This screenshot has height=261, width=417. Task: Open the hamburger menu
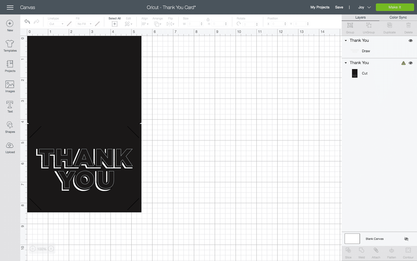click(10, 7)
